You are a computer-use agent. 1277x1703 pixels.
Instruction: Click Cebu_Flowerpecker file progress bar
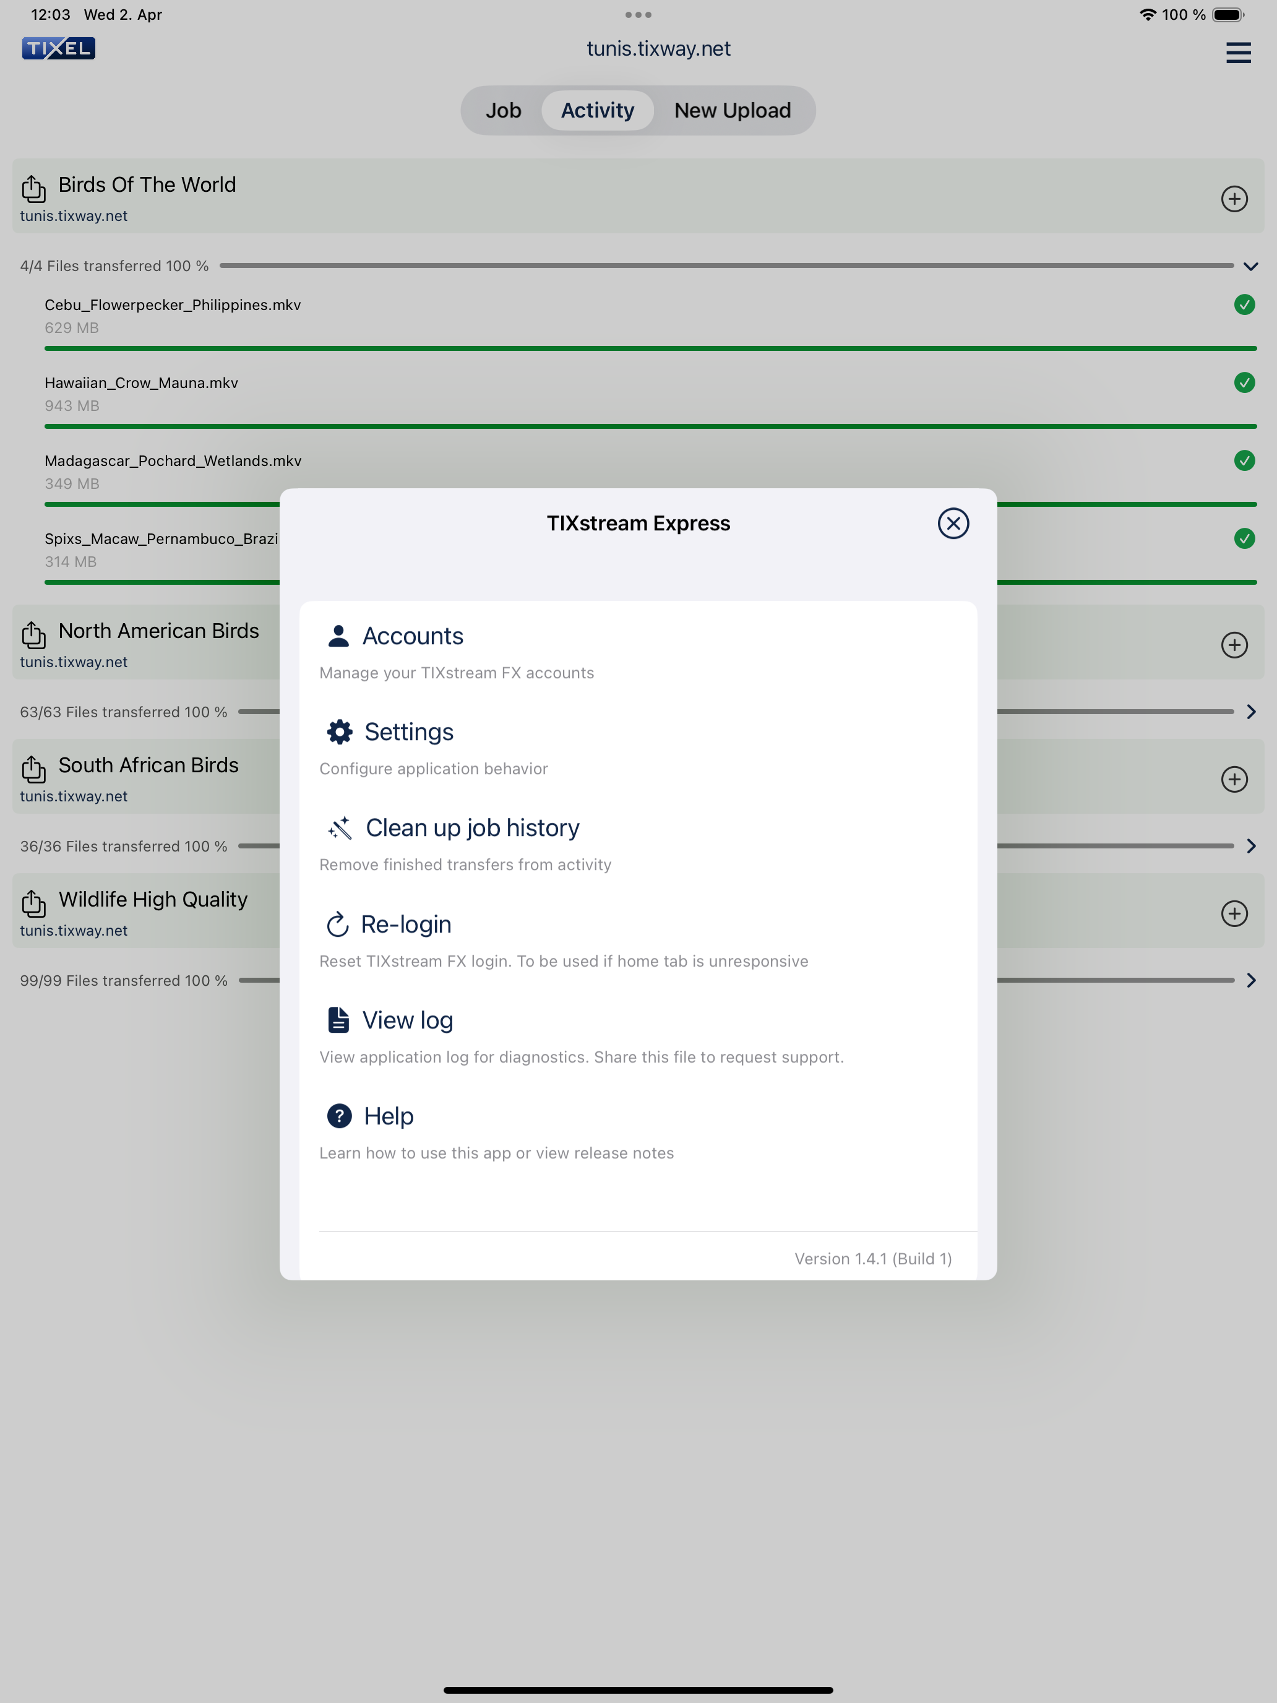(650, 349)
